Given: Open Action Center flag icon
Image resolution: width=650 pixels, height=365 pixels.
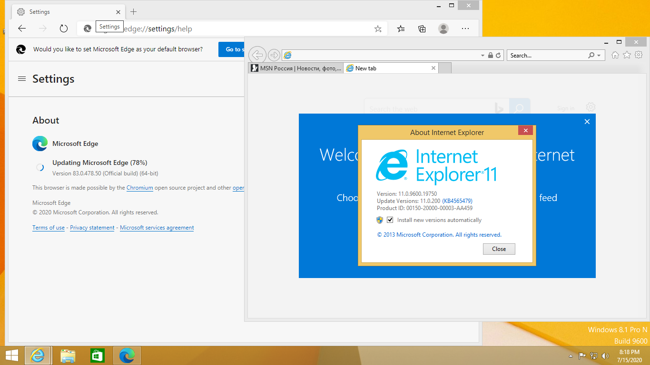Looking at the screenshot, I should click(582, 355).
